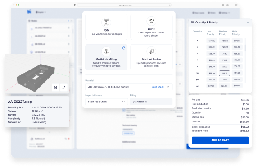This screenshot has width=258, height=167.
Task: Collapse the Quantity & Priority panel
Action: (x=248, y=22)
